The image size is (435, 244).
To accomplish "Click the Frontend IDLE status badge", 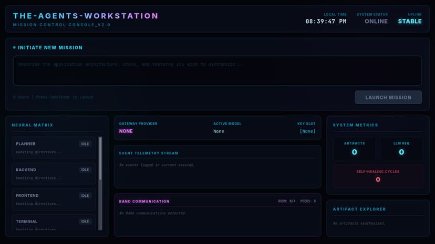I will coord(85,196).
